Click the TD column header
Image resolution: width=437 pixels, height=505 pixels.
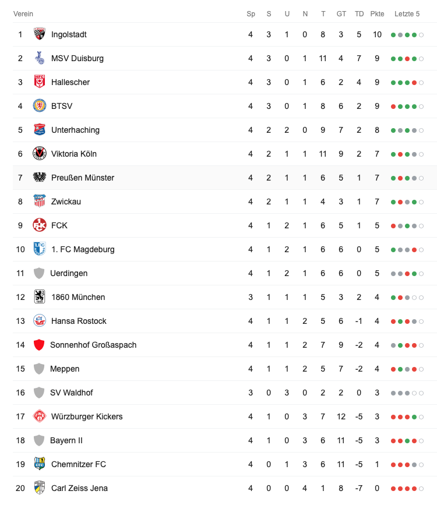(359, 13)
